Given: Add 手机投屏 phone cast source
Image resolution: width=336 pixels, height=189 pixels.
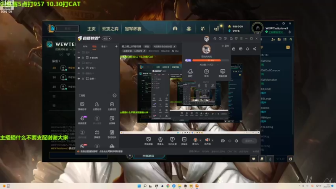Looking at the screenshot, I should pos(172,141).
